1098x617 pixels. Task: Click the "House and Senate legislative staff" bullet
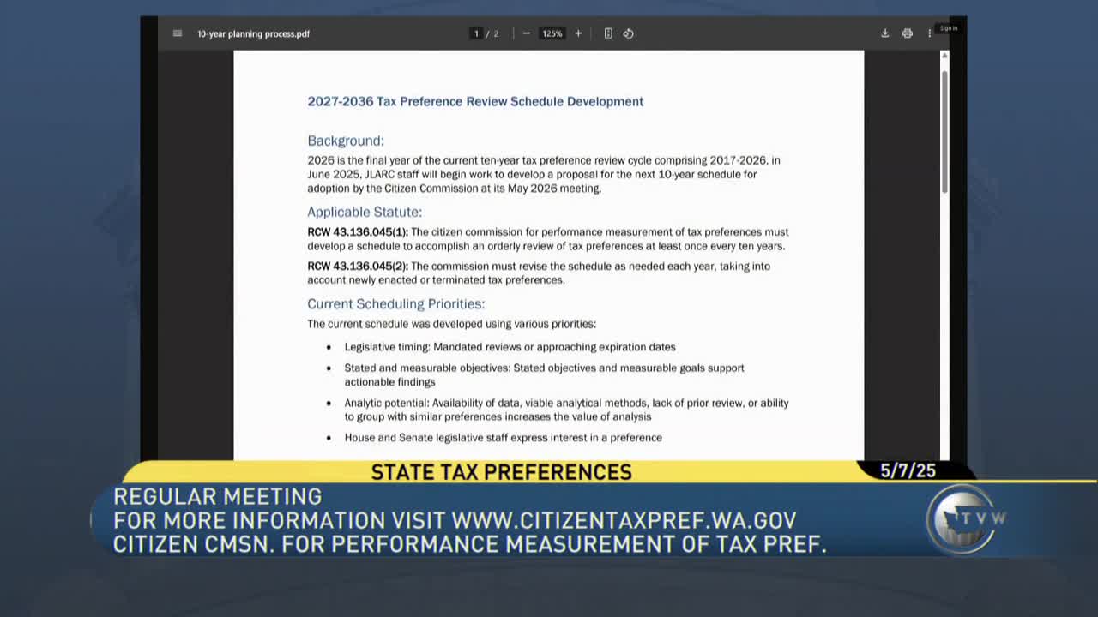point(503,438)
